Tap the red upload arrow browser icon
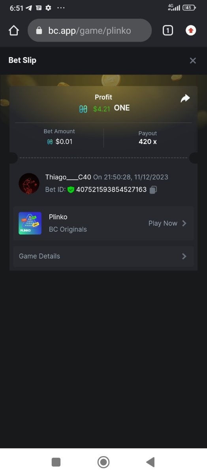The image size is (207, 476). (191, 31)
